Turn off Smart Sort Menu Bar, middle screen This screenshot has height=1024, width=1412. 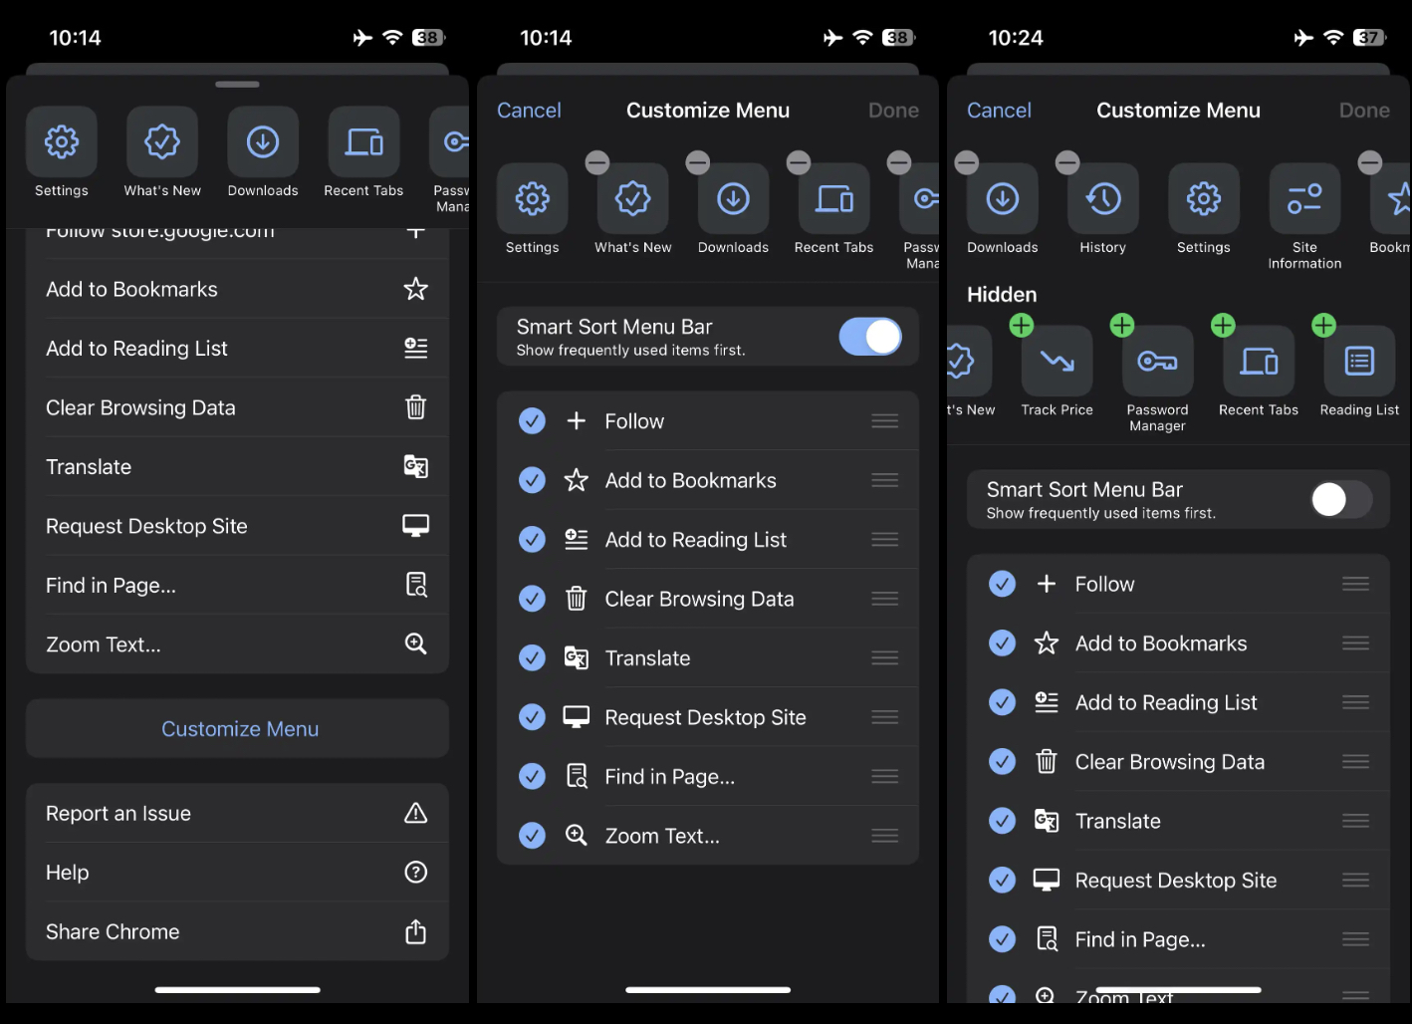click(870, 337)
